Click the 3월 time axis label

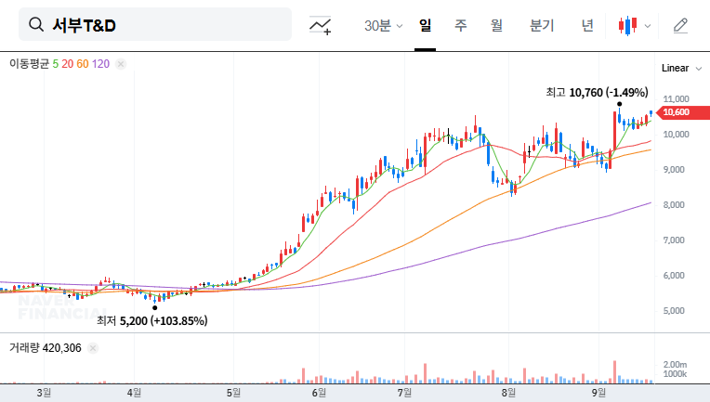click(44, 393)
